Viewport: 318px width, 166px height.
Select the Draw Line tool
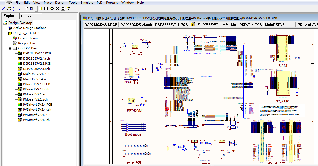coord(3,8)
